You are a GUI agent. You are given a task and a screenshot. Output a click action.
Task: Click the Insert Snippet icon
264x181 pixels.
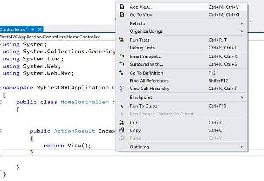122,56
